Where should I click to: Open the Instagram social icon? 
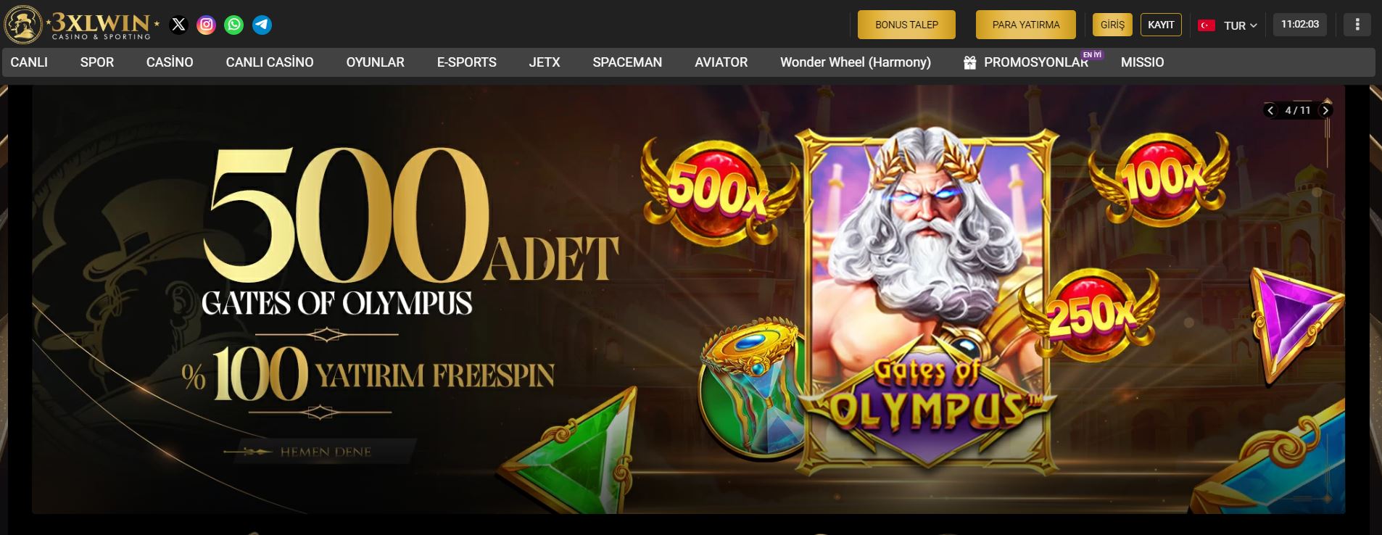[207, 25]
